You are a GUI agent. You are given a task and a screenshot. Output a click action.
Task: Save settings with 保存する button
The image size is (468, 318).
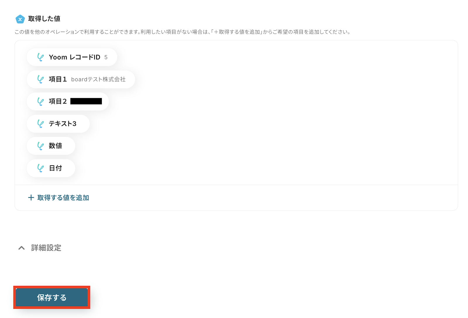[x=52, y=298]
